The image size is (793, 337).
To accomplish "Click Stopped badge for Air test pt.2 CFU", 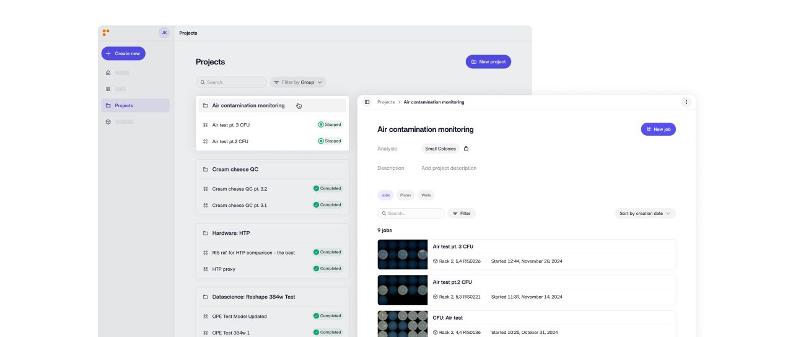I will [x=330, y=141].
